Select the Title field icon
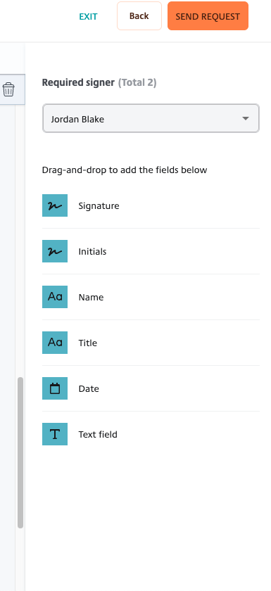The image size is (271, 591). 55,343
